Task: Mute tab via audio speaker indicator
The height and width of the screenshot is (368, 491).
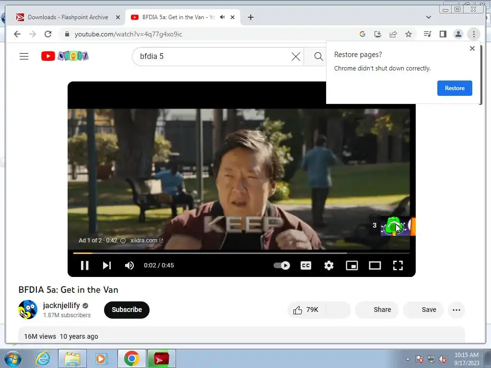Action: click(x=222, y=17)
